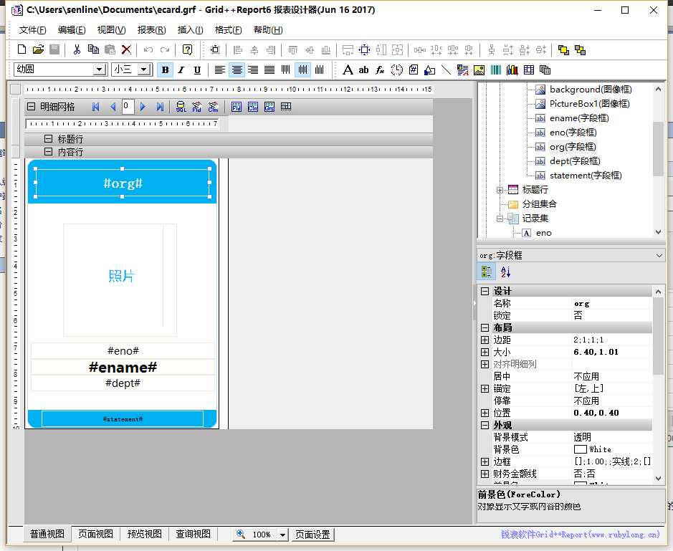The width and height of the screenshot is (673, 551).
Task: Expand the 边距 property row
Action: point(485,340)
